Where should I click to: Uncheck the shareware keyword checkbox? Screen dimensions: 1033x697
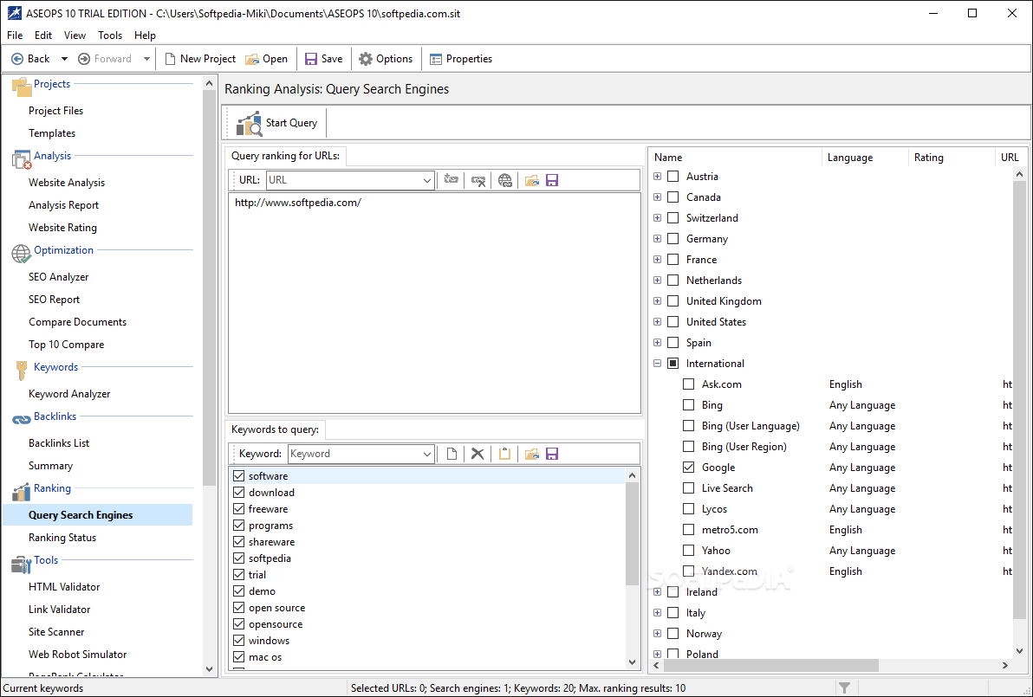(239, 542)
